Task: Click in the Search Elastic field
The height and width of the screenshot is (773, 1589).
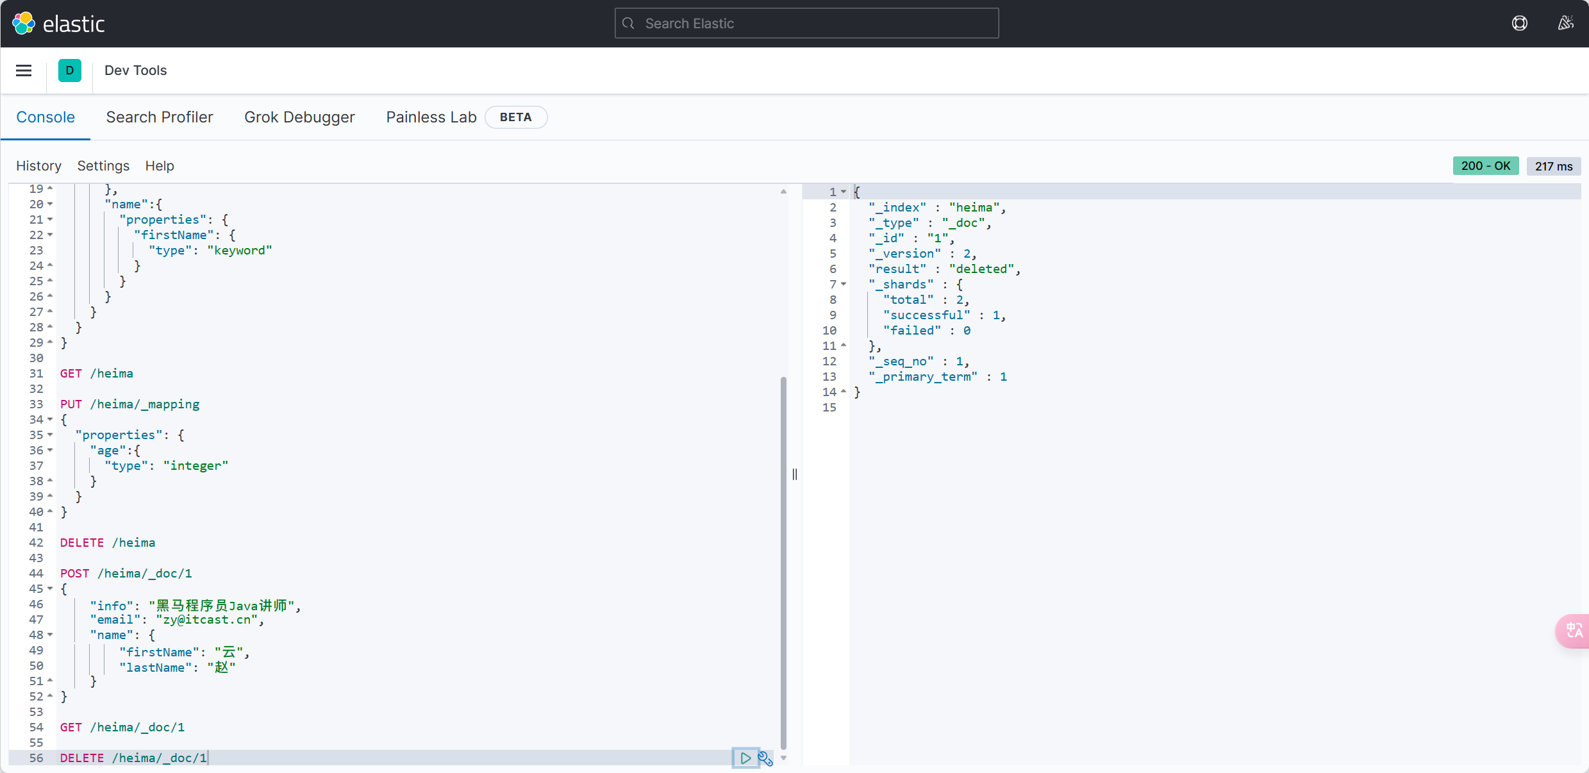Action: (x=806, y=24)
